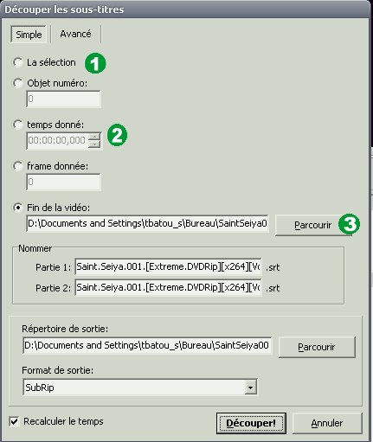Pick the 'frame donnée' radio button
Viewport: 373px width, 442px height.
point(18,166)
